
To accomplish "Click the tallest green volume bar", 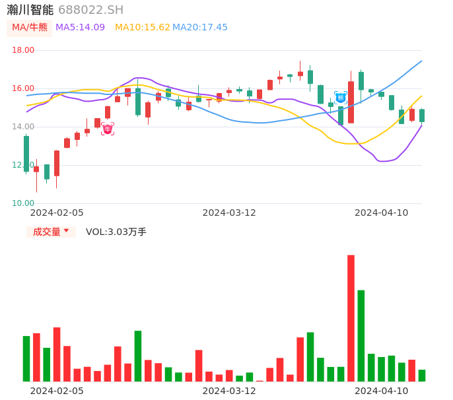I will (361, 335).
